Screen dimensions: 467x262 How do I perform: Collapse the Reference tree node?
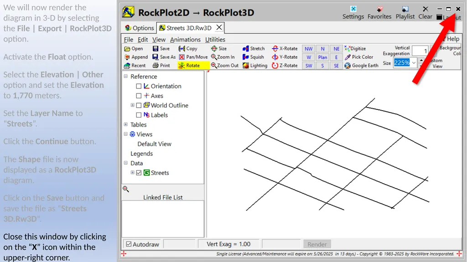click(126, 76)
